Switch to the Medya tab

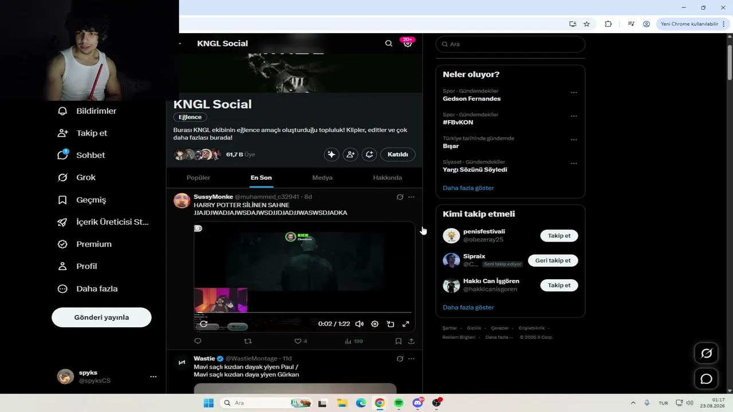click(322, 177)
